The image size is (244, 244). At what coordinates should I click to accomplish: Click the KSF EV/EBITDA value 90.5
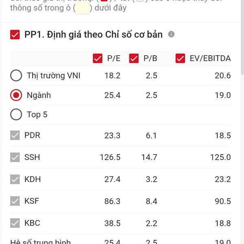click(223, 201)
